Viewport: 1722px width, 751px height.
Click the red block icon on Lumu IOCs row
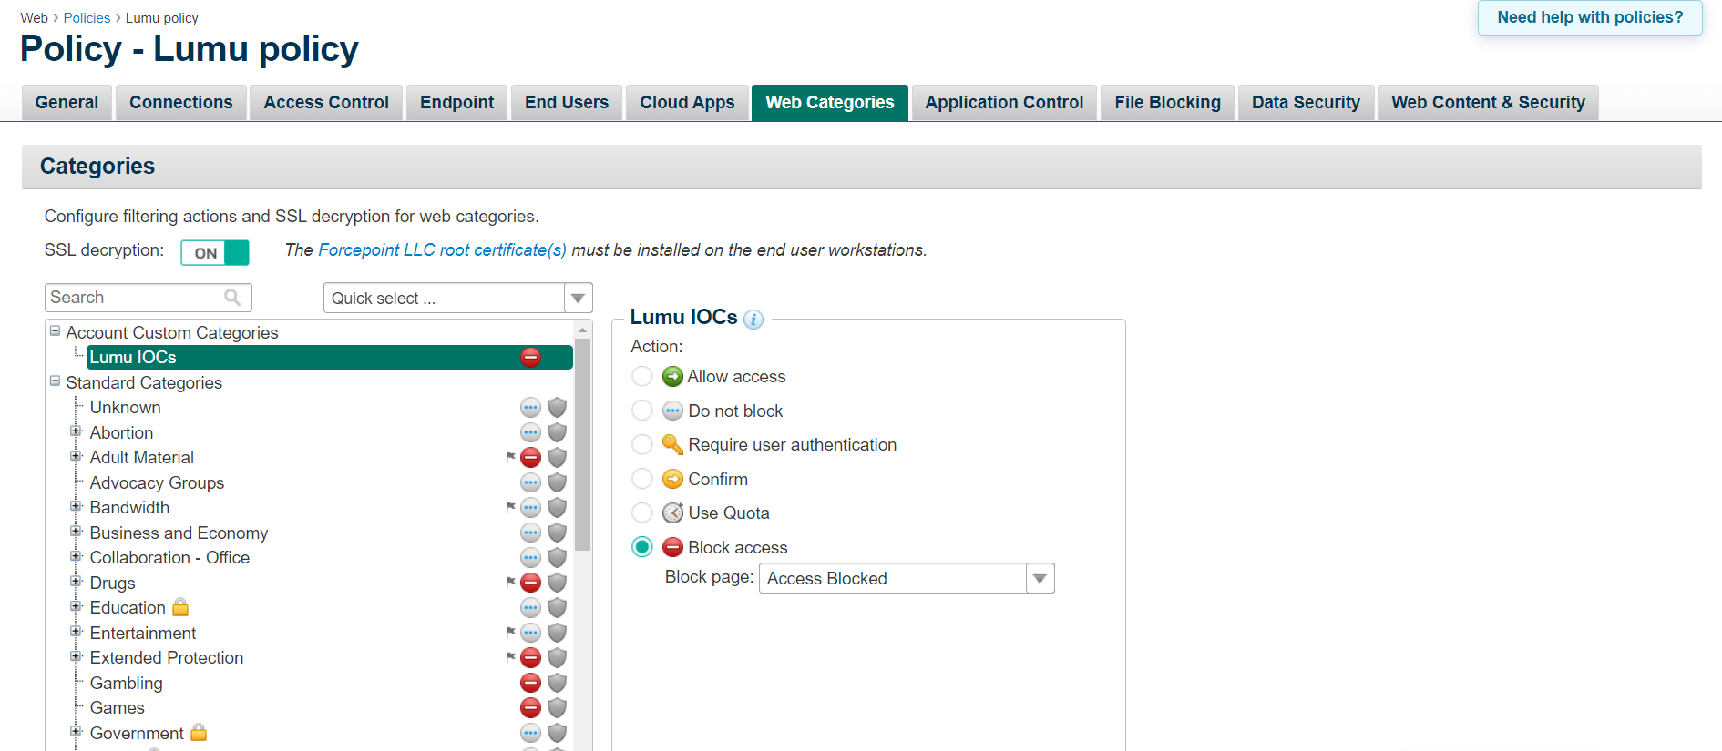[x=530, y=358]
